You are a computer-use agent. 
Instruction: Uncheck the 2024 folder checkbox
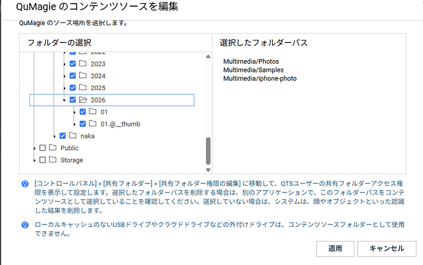(73, 76)
